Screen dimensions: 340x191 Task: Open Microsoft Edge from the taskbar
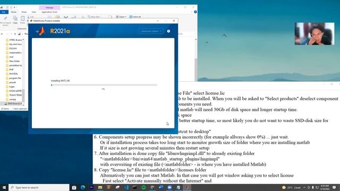click(83, 187)
